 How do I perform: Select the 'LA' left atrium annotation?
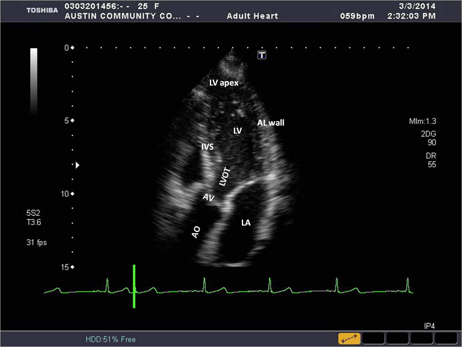click(x=246, y=223)
